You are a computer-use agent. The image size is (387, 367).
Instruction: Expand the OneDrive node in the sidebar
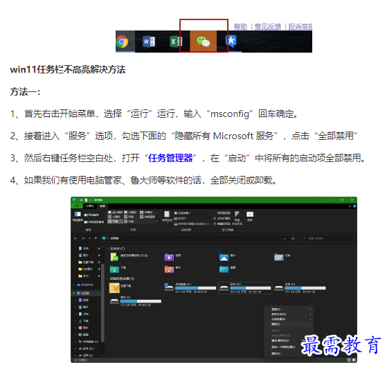pyautogui.click(x=73, y=285)
